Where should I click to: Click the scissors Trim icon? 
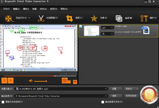click(x=41, y=18)
